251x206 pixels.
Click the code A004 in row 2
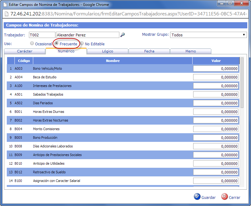coord(18,77)
